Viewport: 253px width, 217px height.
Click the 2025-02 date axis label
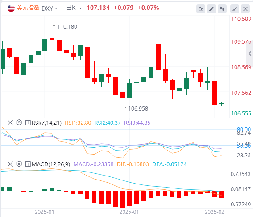click(x=215, y=212)
